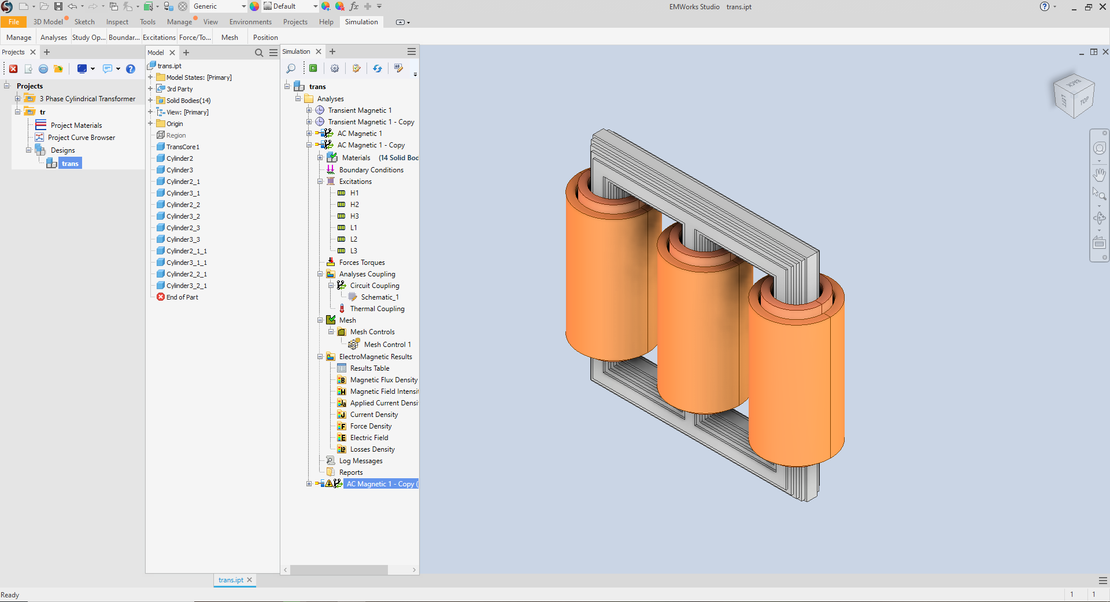Click the AB rename pencil icon
The image size is (1110, 602).
(398, 68)
